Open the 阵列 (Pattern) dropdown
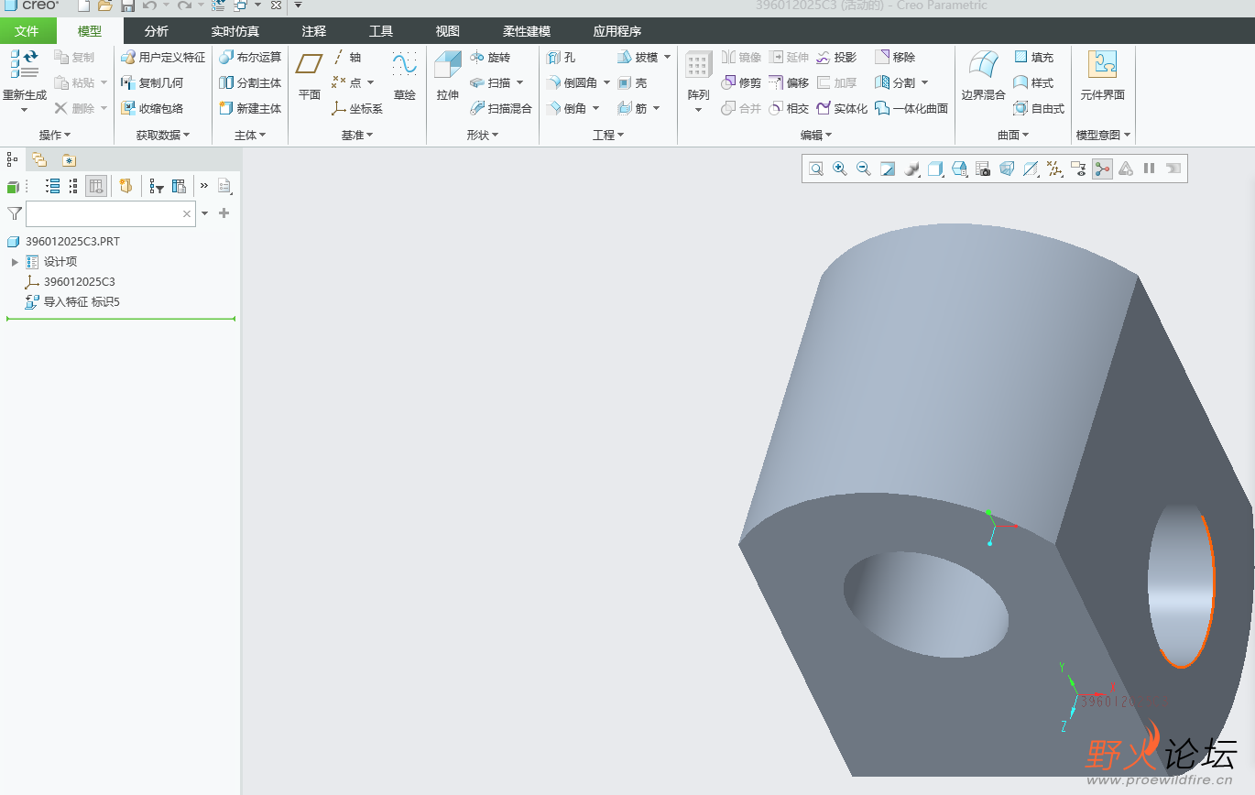Image resolution: width=1255 pixels, height=795 pixels. pyautogui.click(x=698, y=110)
